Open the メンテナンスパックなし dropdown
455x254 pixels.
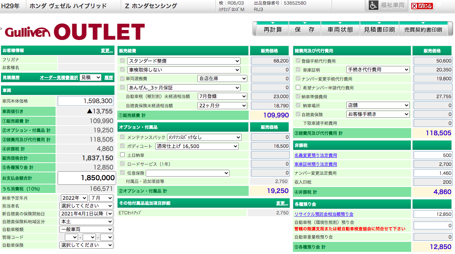pos(204,137)
